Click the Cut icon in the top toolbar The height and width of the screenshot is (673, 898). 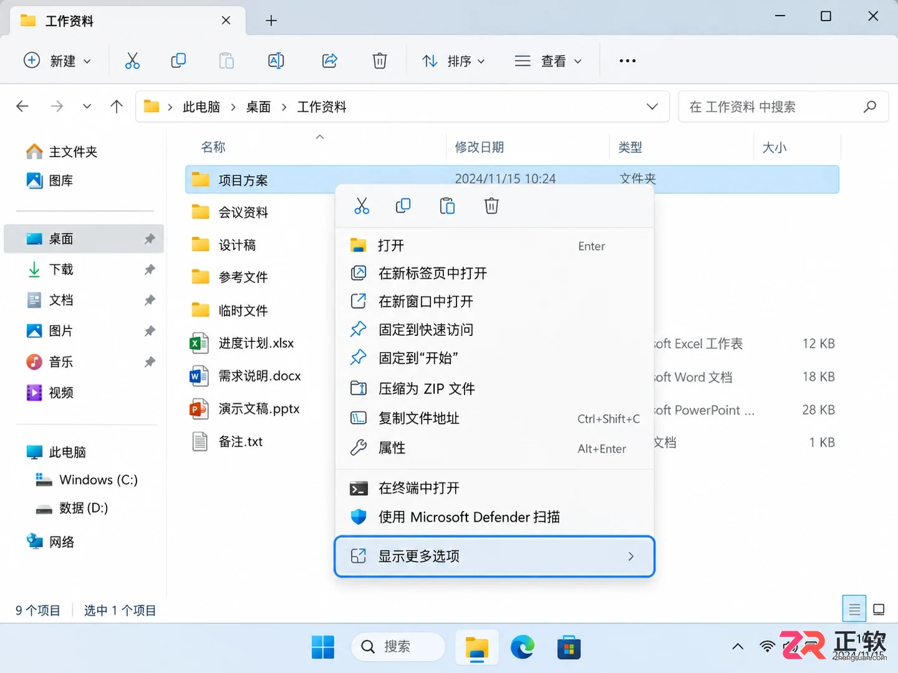132,60
